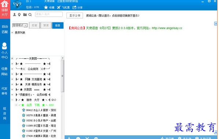Select user 08412 山人 居家 深圳
Image resolution: width=219 pixels, height=139 pixels.
tap(41, 110)
